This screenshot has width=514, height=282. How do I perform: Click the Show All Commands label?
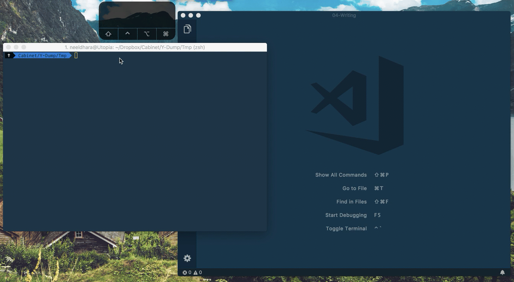point(341,175)
